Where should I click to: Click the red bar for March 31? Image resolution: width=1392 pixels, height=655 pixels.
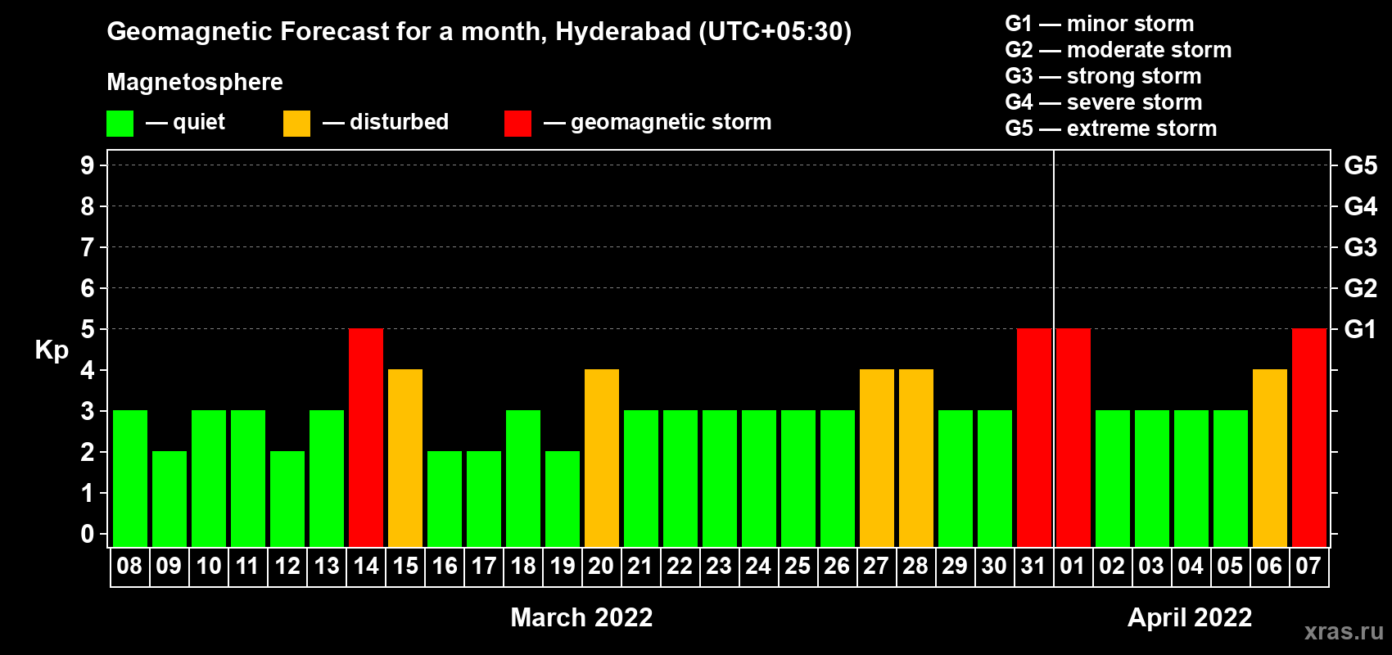pos(1034,437)
